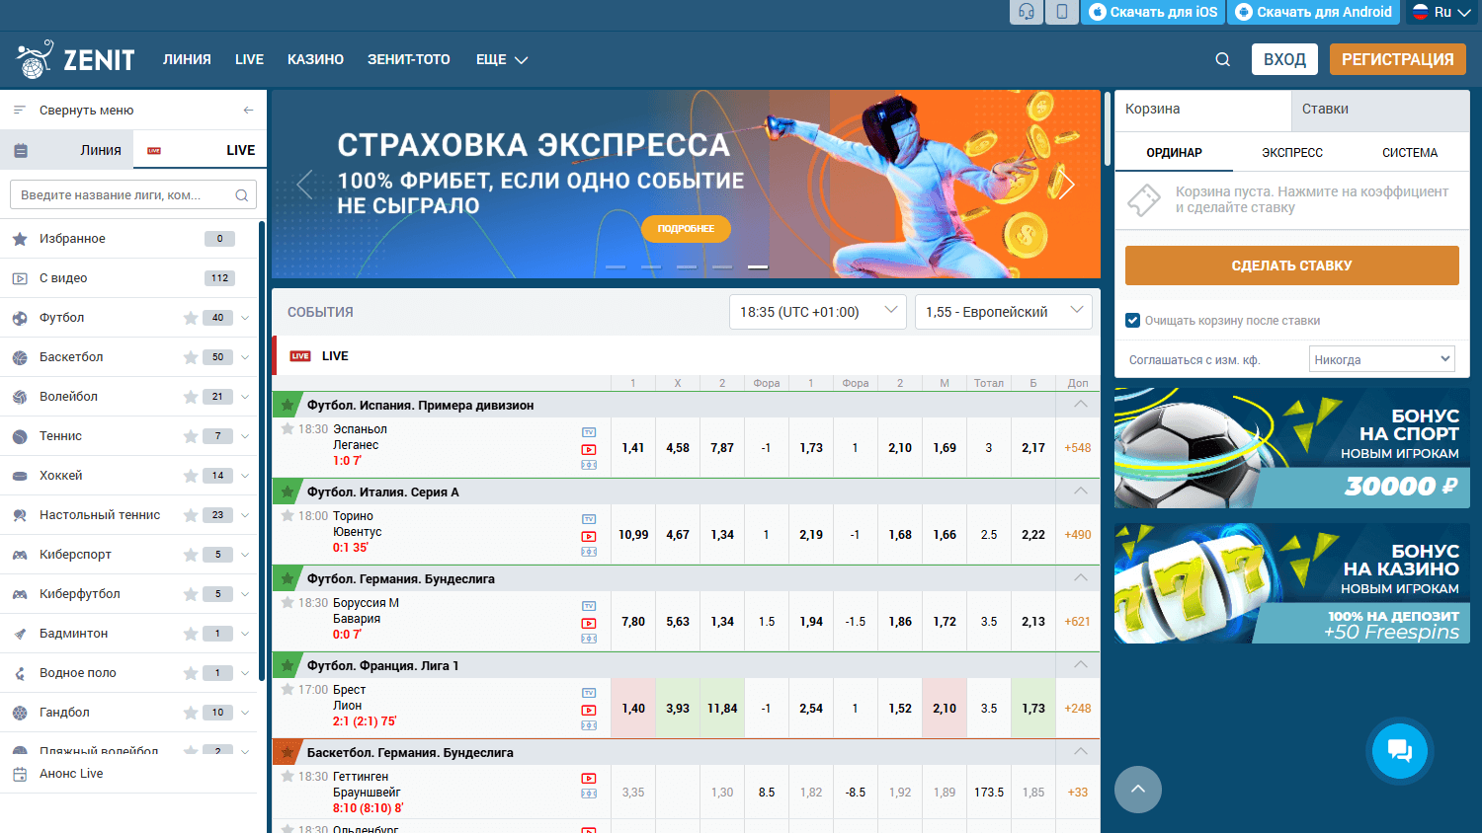This screenshot has height=833, width=1482.
Task: Click Download for Android button
Action: [x=1314, y=12]
